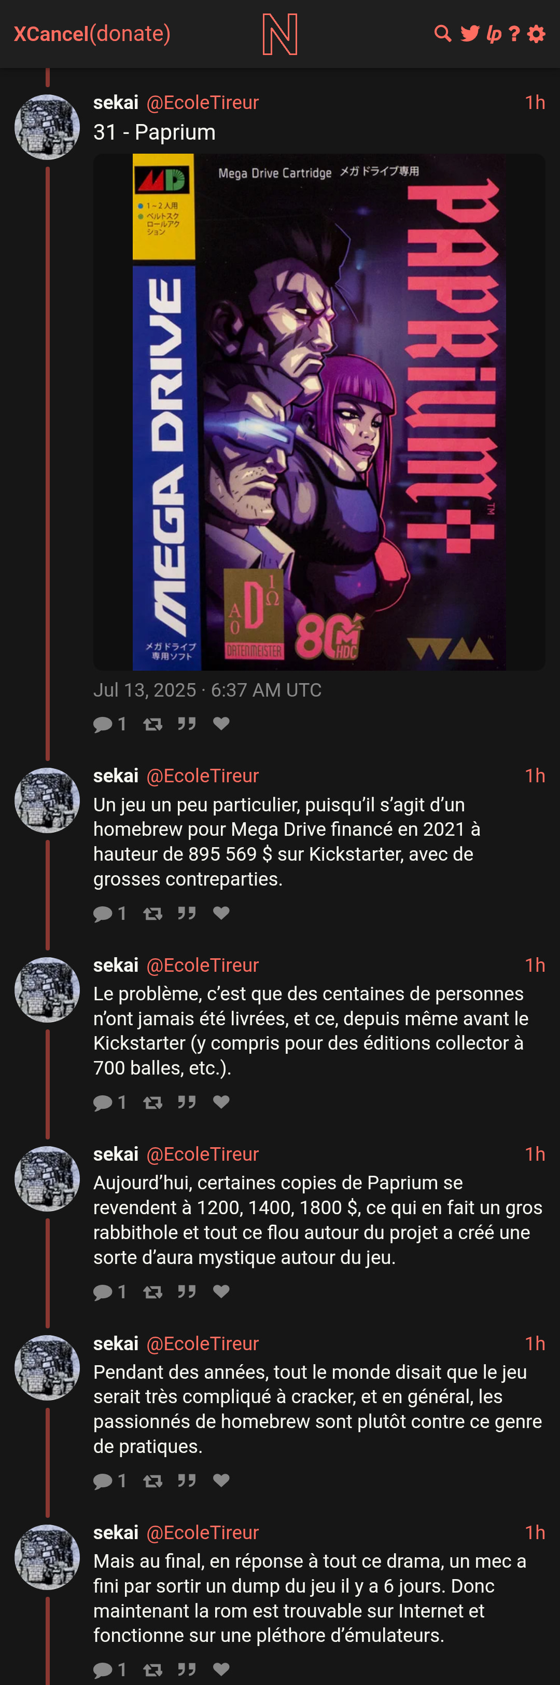Screen dimensions: 560x1685
Task: Open replies on the '31 - Paprium' tweet
Action: point(109,724)
